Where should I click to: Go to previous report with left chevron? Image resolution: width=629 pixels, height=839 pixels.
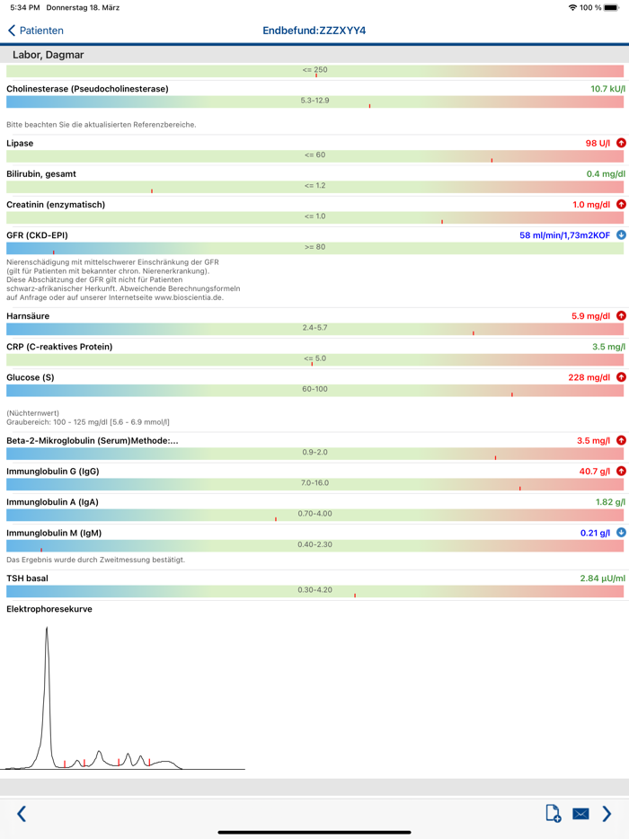(x=22, y=814)
